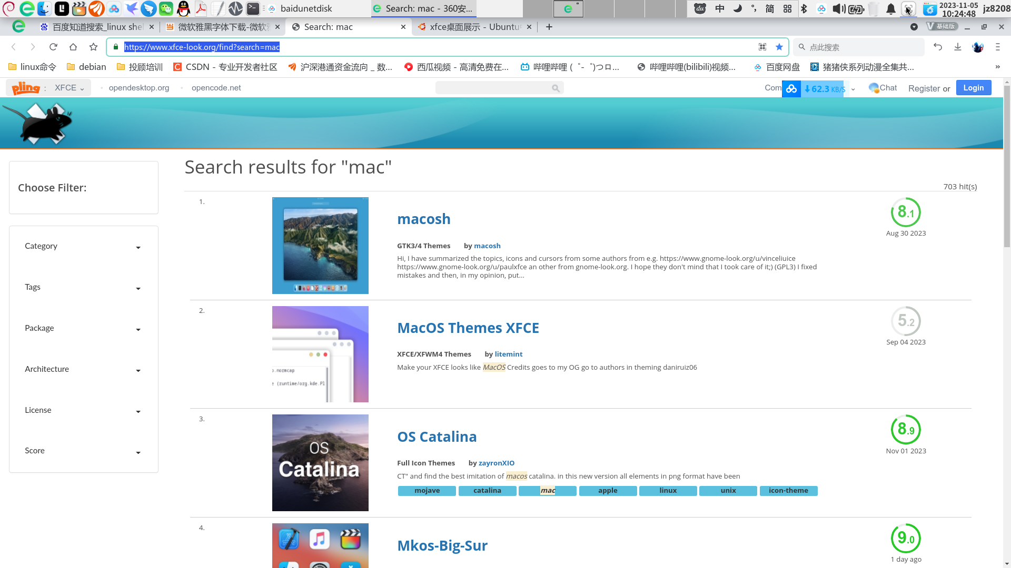Open the PDF reader launcher icon
This screenshot has height=568, width=1011.
pyautogui.click(x=201, y=8)
